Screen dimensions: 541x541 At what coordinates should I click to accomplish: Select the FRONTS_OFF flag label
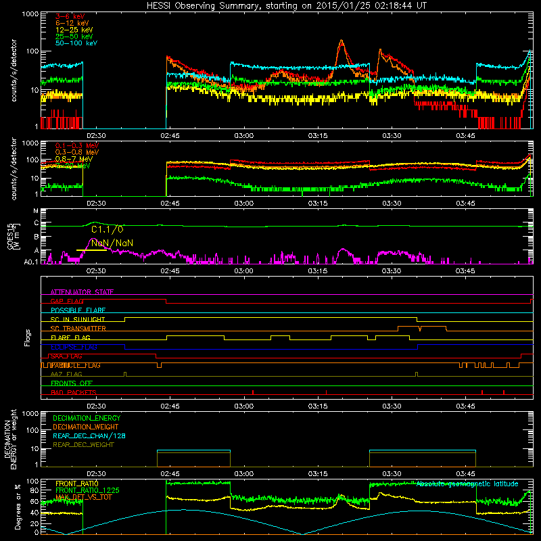72,383
